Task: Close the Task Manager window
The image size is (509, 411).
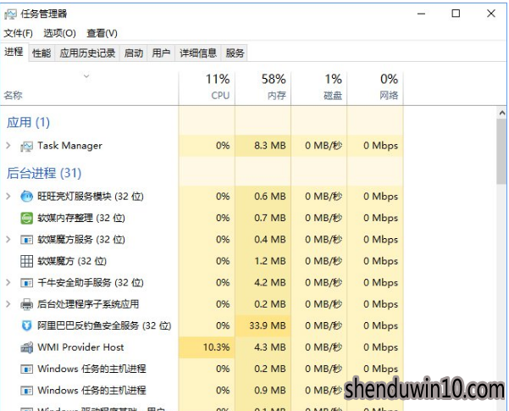Action: [491, 14]
